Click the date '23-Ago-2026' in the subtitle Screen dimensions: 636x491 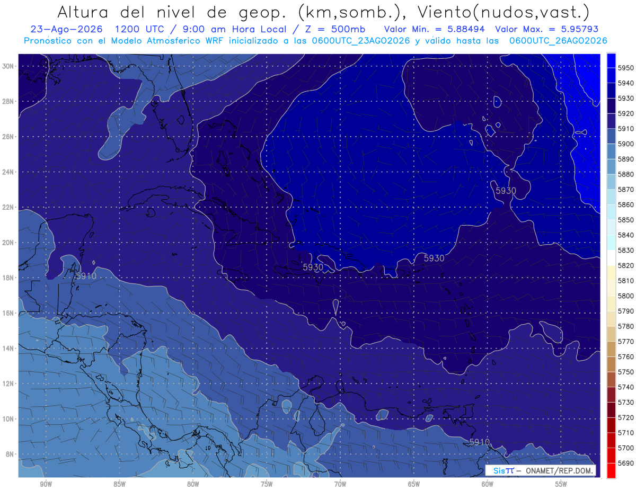click(66, 29)
